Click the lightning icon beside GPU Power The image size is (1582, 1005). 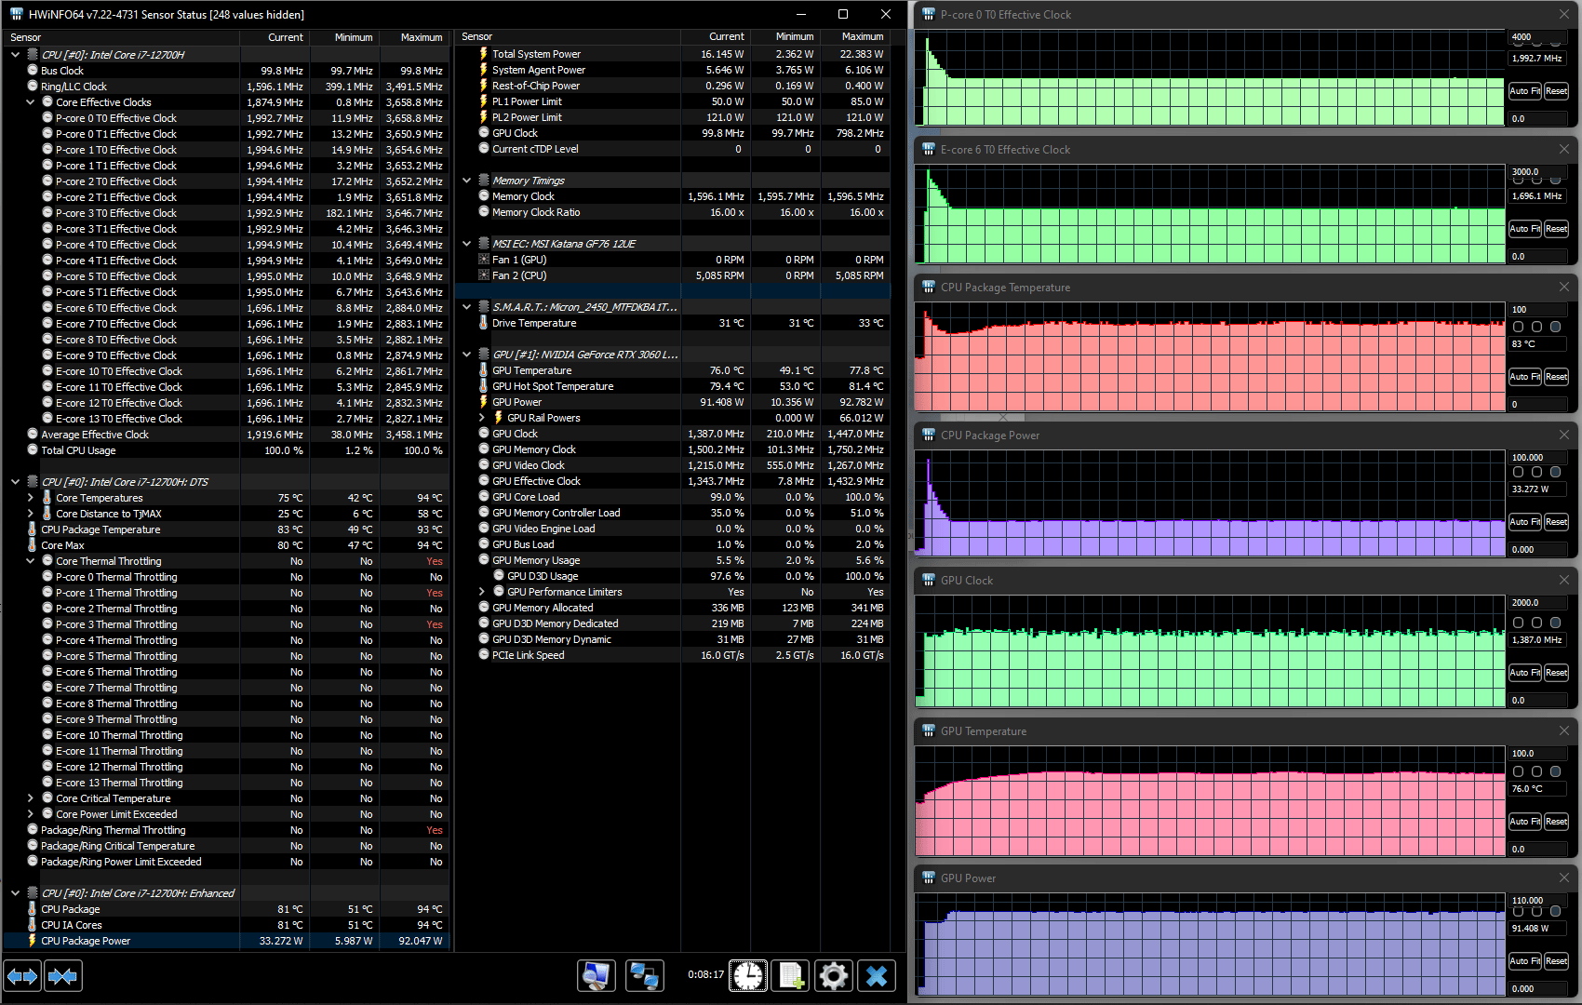pyautogui.click(x=484, y=402)
